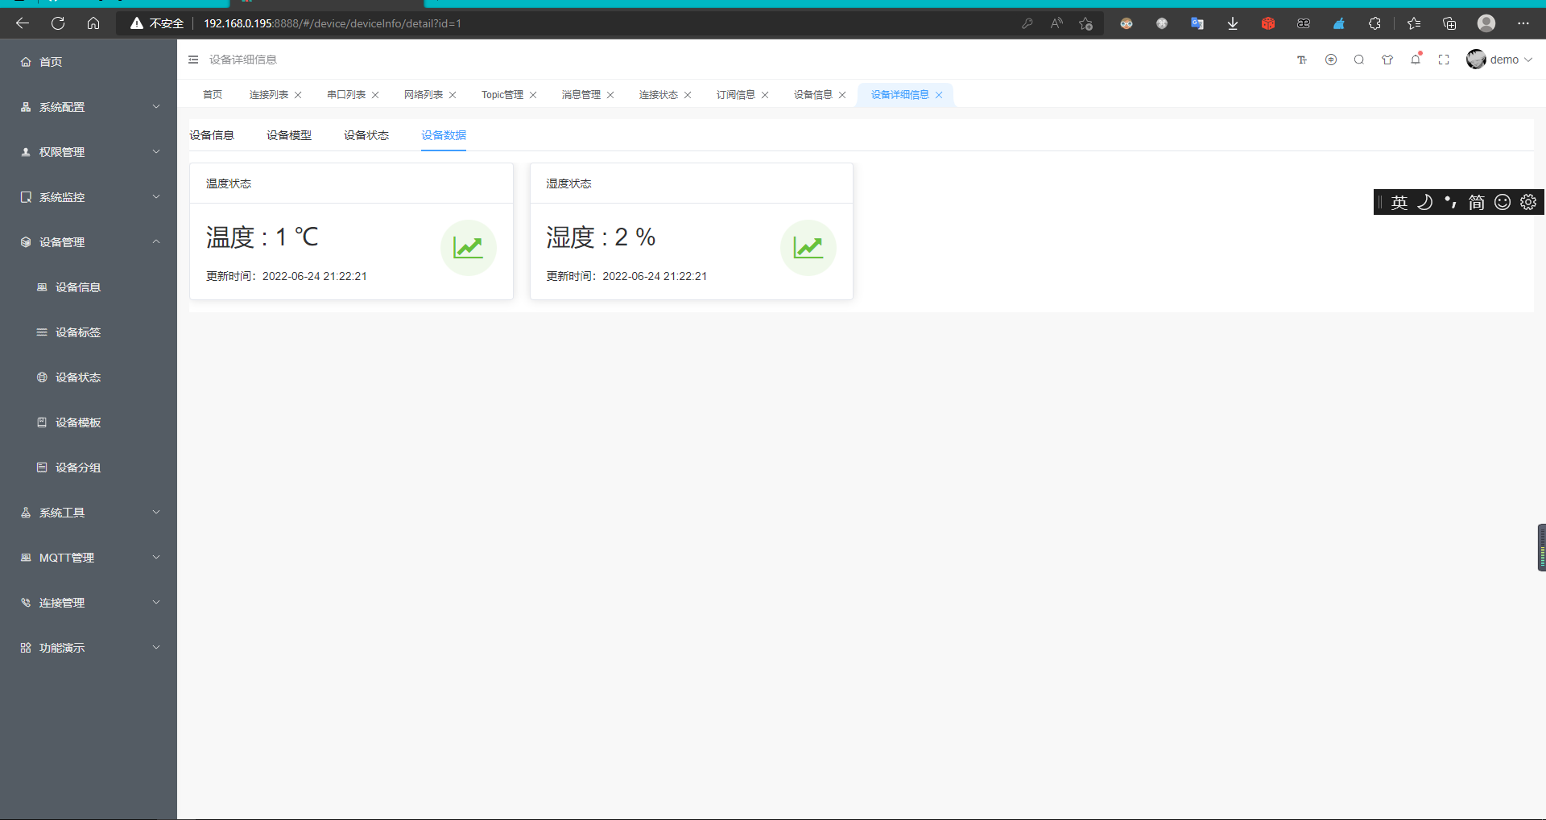Close the 连接状态 page tab
Screen dimensions: 1546x820
[688, 95]
